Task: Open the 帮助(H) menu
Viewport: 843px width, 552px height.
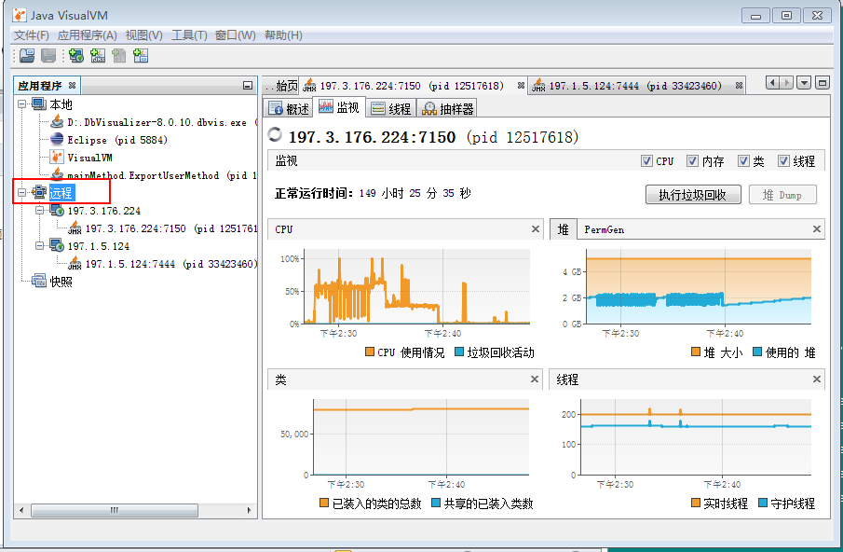Action: tap(283, 35)
